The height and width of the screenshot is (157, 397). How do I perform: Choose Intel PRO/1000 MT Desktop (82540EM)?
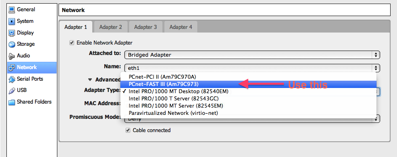click(248, 91)
